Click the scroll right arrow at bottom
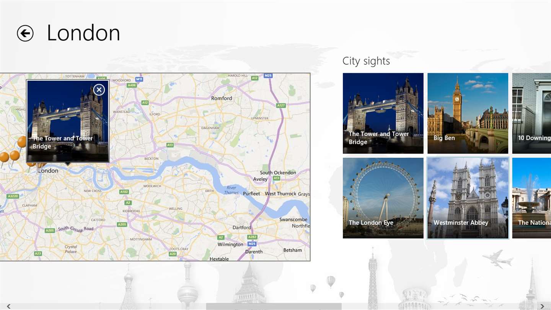This screenshot has width=551, height=310. coord(542,306)
